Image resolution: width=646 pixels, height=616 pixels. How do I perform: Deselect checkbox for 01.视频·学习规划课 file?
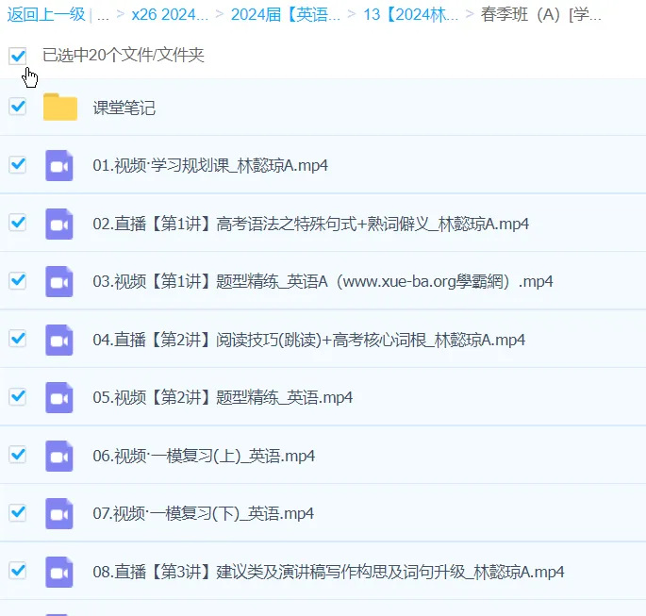tap(18, 165)
